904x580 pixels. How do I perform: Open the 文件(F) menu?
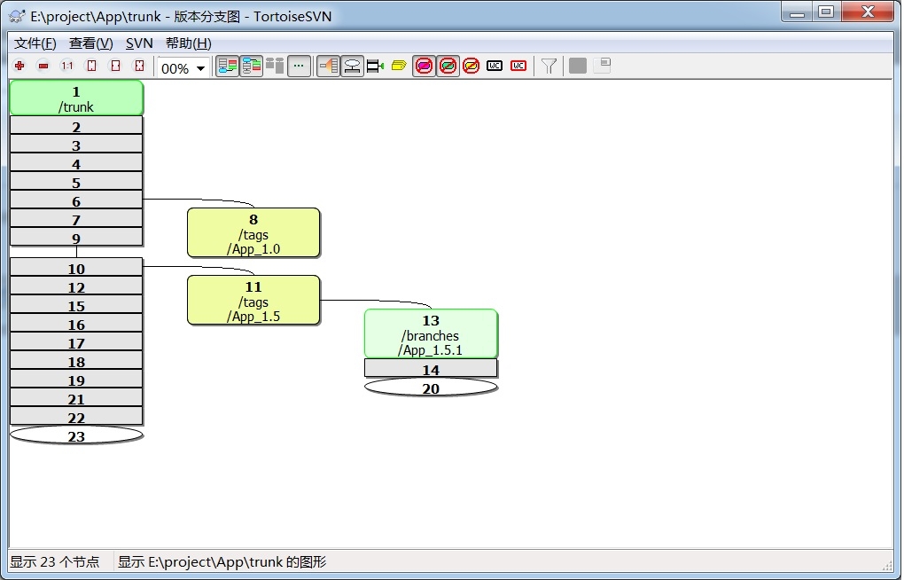(x=35, y=43)
